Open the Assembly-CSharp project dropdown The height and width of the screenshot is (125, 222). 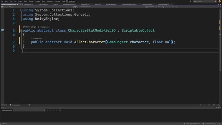[x=37, y=7]
